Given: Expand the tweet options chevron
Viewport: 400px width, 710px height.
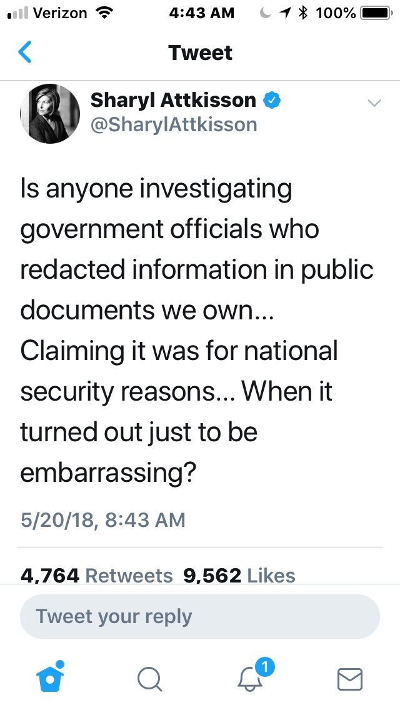Looking at the screenshot, I should (x=374, y=103).
